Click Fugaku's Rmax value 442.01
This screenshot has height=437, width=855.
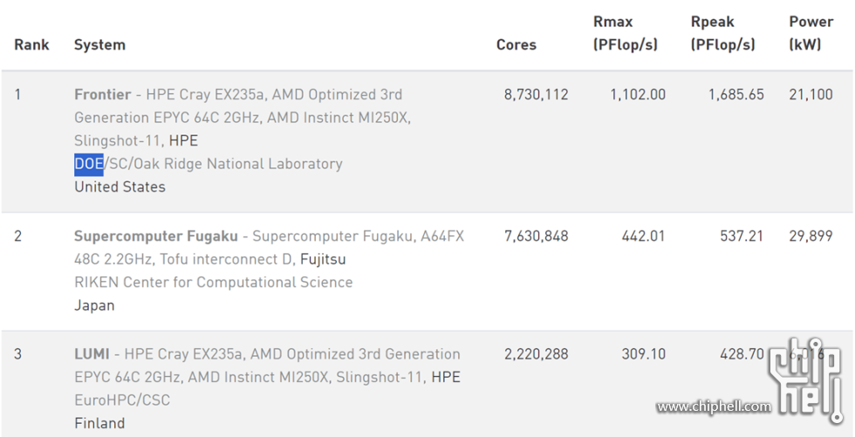[x=643, y=236]
